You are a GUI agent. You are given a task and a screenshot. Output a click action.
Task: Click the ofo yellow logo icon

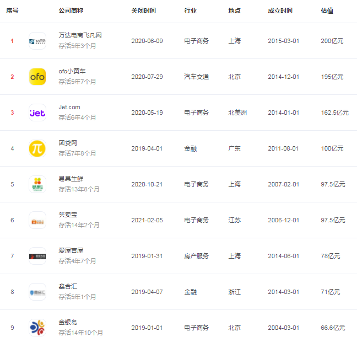[37, 77]
